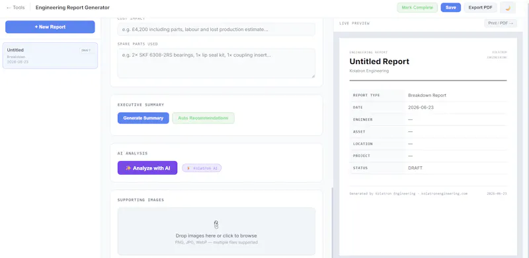Click the 2026-06-23 date value in preview table
This screenshot has width=529, height=258.
point(421,108)
